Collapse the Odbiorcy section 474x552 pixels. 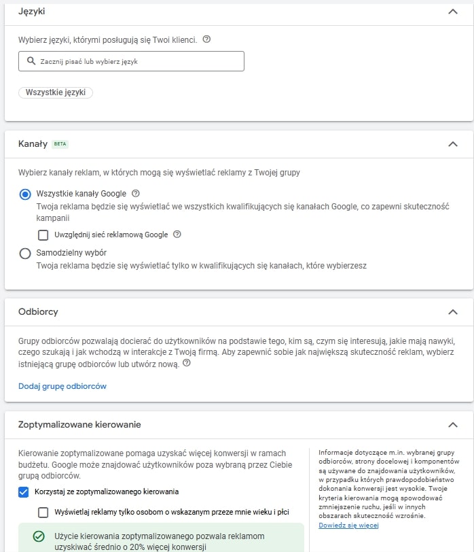tap(454, 311)
